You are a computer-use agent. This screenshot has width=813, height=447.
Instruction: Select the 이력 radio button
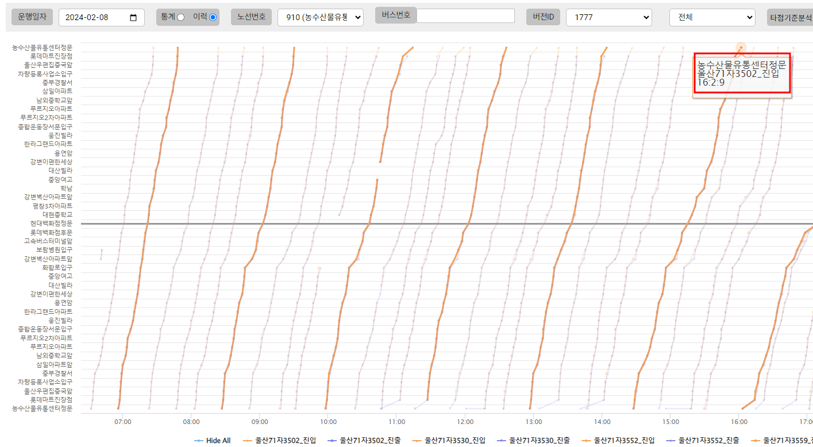[x=213, y=17]
